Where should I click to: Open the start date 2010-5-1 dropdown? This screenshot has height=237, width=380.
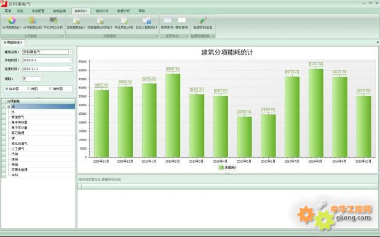coord(71,60)
